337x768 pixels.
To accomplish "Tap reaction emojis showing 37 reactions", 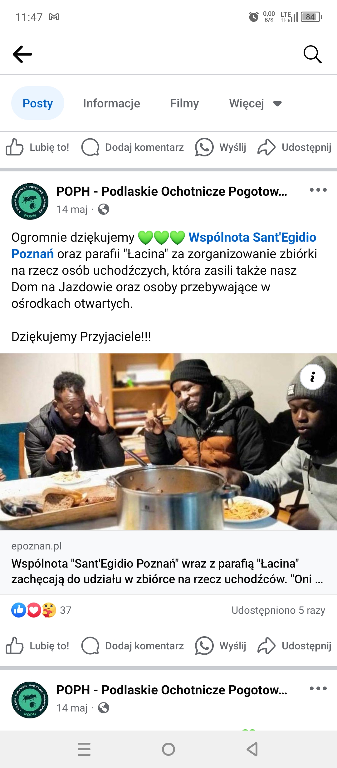I will pos(41,610).
